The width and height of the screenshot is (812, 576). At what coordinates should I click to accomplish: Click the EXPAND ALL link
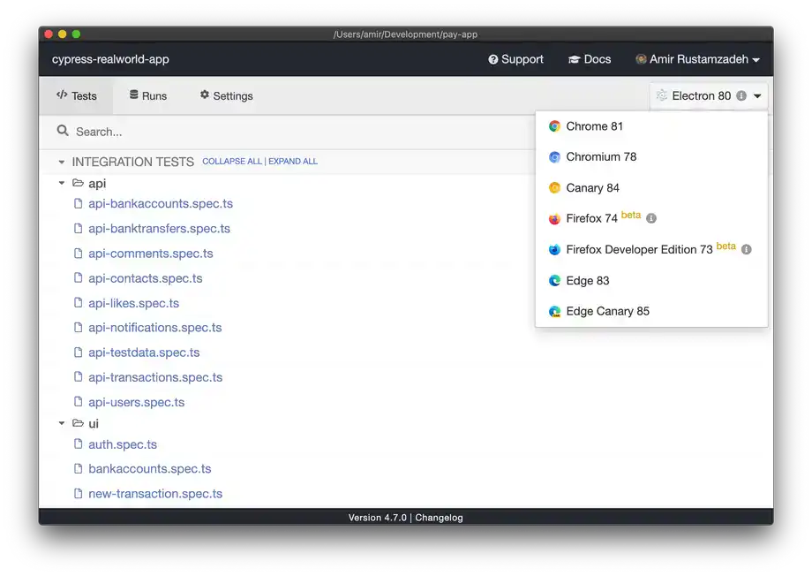click(293, 162)
